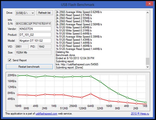Click the red write-speed point at 64KB
Viewport: 156px width, 120px height.
point(91,94)
